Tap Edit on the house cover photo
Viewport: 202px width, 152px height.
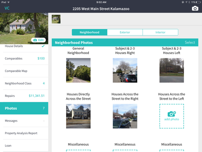pyautogui.click(x=38, y=40)
